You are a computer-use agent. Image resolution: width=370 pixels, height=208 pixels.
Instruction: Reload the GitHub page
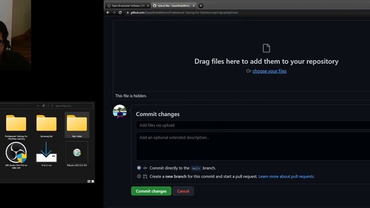tap(120, 13)
